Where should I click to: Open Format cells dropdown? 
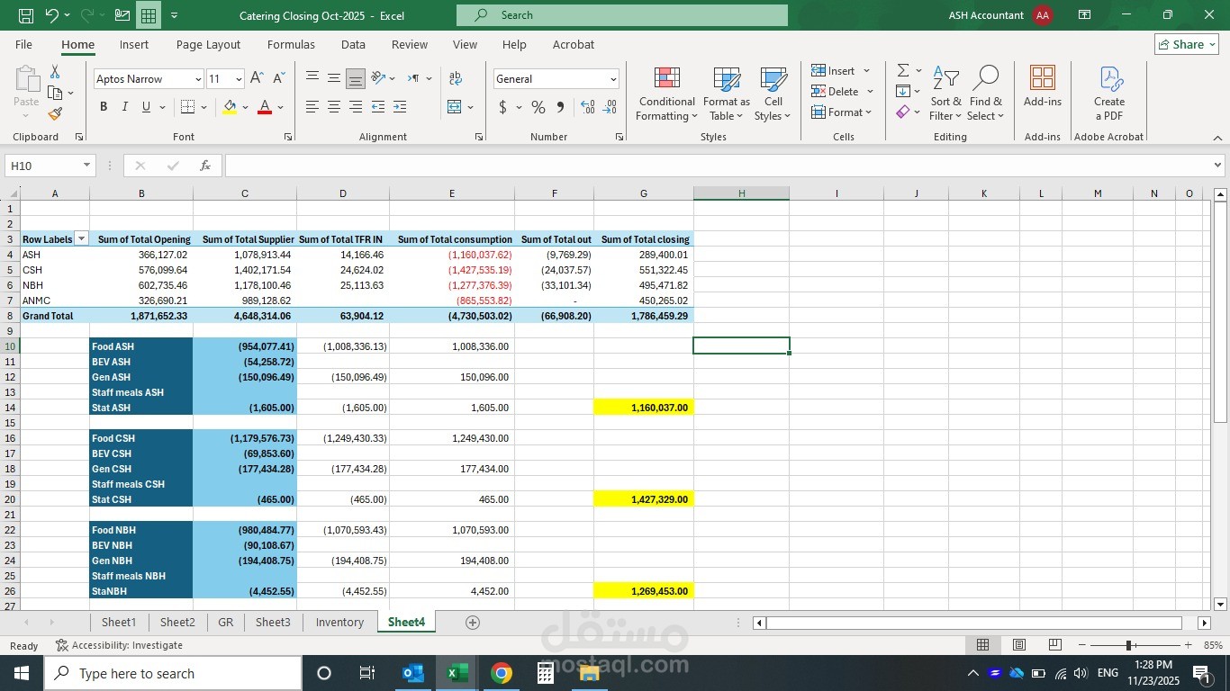pos(843,112)
